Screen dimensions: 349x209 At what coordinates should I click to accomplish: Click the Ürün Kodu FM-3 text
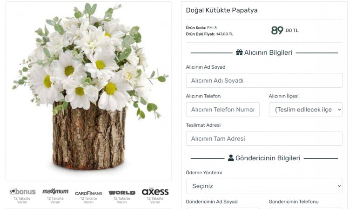coord(201,28)
